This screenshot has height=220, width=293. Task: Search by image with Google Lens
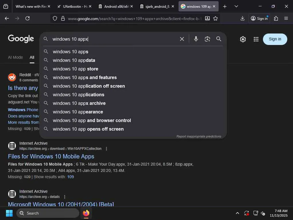pos(207,39)
